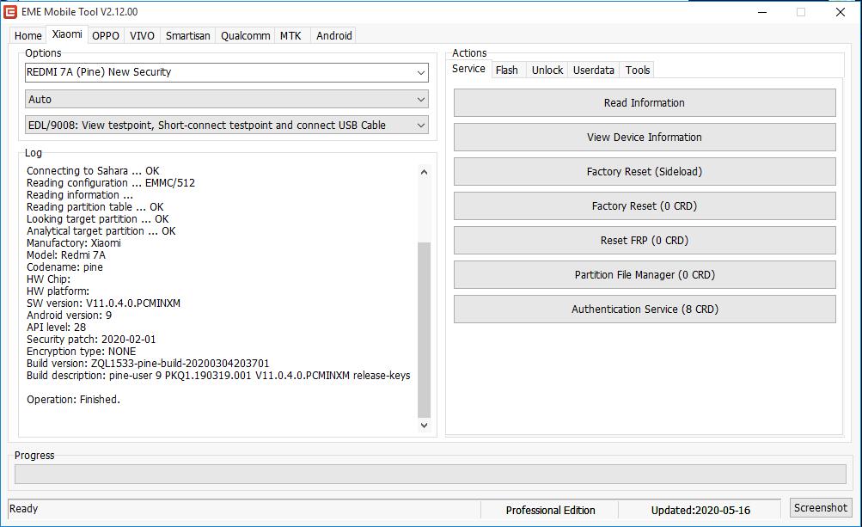Click the 'Operation: Finished.' log line
862x527 pixels.
click(x=73, y=400)
